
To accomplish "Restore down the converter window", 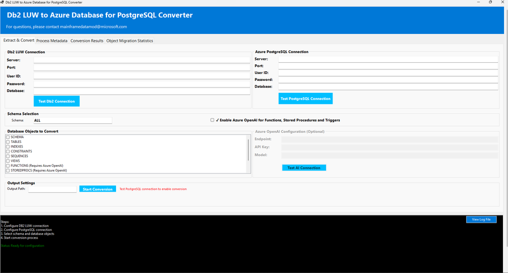I will pos(490,2).
